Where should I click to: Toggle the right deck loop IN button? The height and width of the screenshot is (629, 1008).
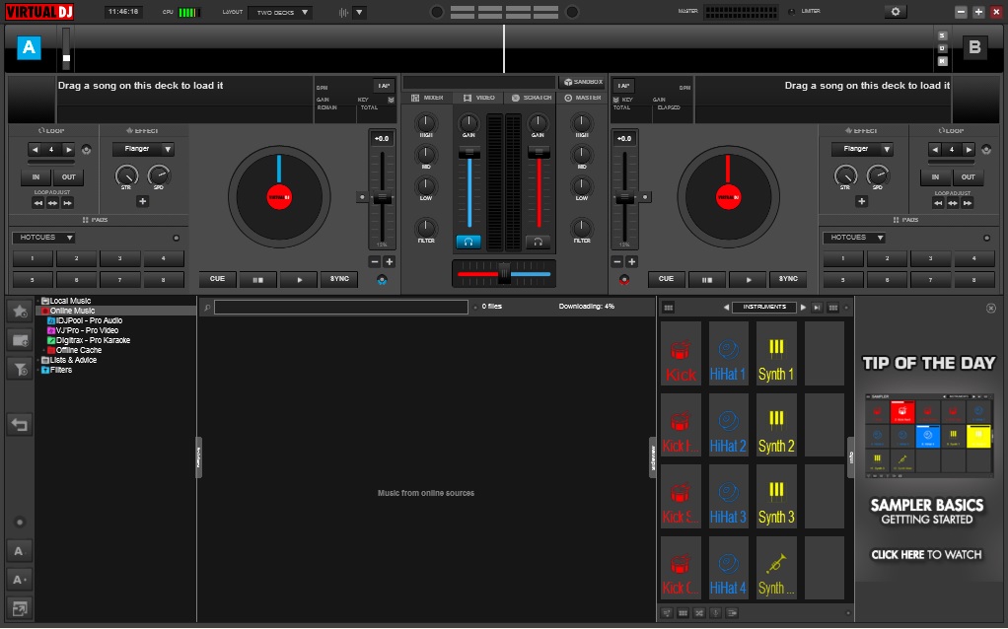[935, 177]
